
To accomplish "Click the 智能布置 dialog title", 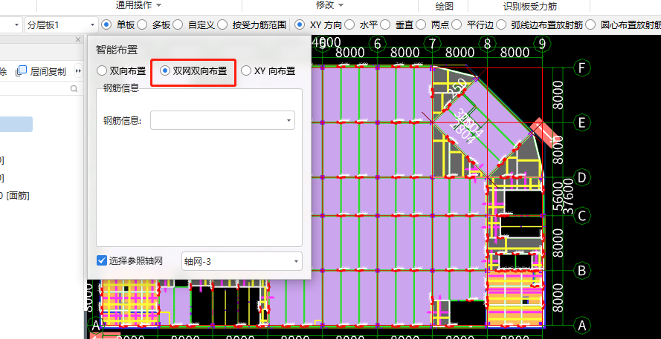I will coord(117,50).
